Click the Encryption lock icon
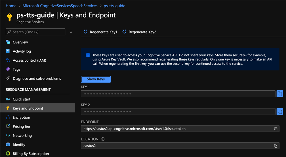 tap(8, 117)
